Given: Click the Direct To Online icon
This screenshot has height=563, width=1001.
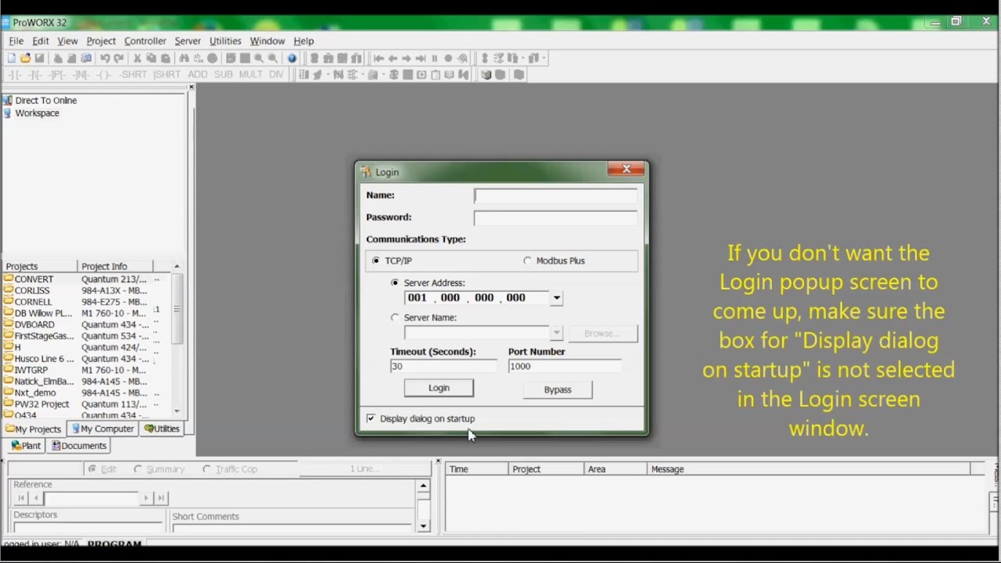Looking at the screenshot, I should click(7, 100).
